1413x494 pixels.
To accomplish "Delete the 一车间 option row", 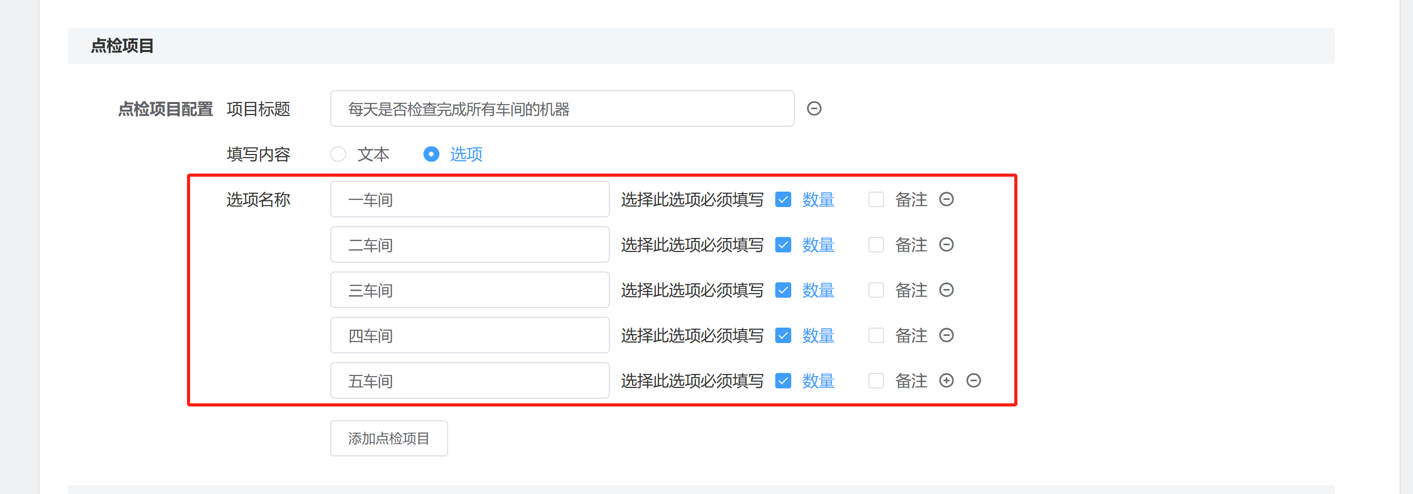I will point(946,199).
